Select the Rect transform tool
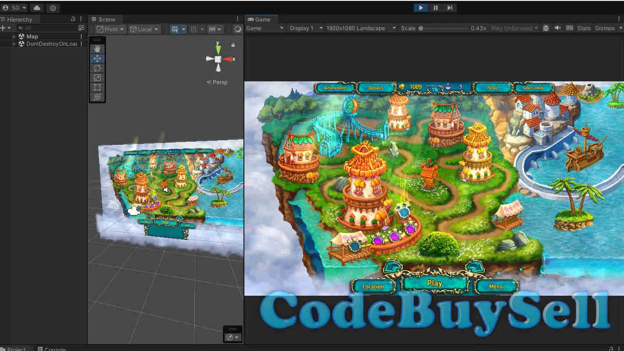Screen dimensions: 624x351 click(x=97, y=87)
